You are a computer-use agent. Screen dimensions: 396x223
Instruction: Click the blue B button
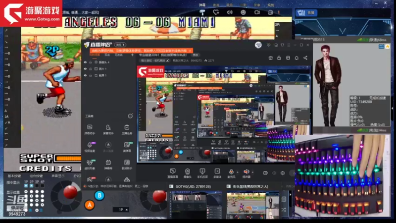pyautogui.click(x=99, y=195)
